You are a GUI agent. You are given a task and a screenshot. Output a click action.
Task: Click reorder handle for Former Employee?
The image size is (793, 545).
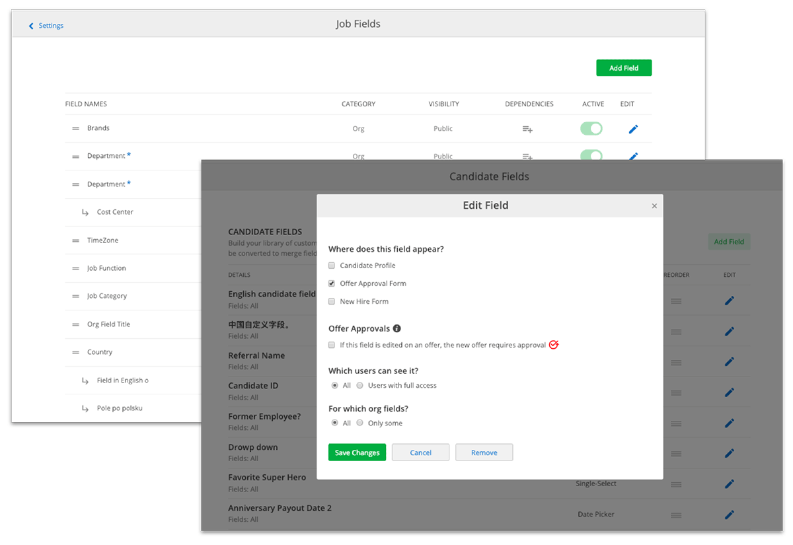676,423
